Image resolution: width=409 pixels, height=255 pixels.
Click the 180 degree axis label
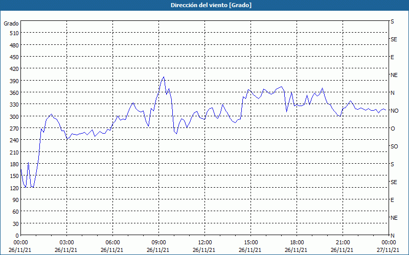(14, 164)
